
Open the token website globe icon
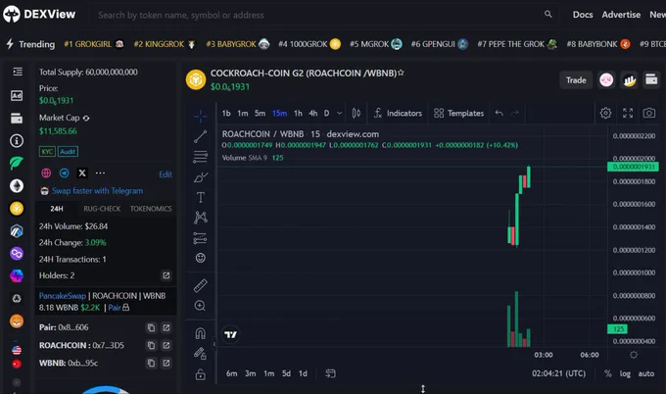[46, 172]
